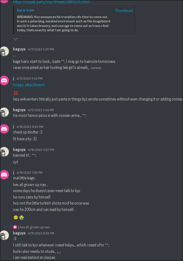Click the Thumbnail link in embed
Image resolution: width=183 pixels, height=261 pixels.
pos(124,11)
